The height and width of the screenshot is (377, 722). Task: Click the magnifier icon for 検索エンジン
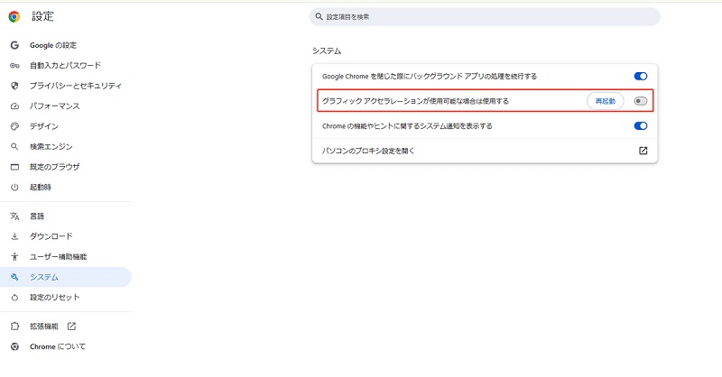(14, 146)
